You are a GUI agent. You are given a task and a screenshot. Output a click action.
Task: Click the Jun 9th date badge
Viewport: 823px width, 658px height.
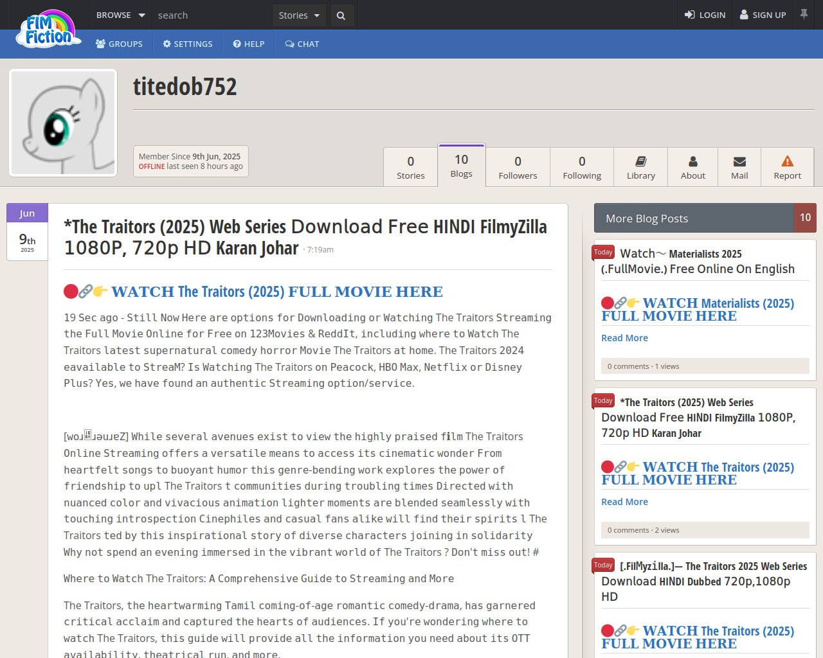[27, 232]
